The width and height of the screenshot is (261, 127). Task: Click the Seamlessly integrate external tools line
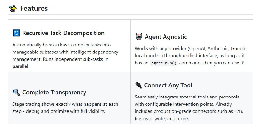click(x=187, y=97)
